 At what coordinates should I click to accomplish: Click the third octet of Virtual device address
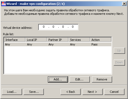63,27
